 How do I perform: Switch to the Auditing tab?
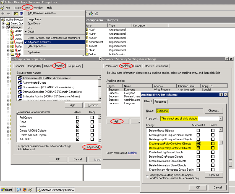pyautogui.click(x=126, y=66)
